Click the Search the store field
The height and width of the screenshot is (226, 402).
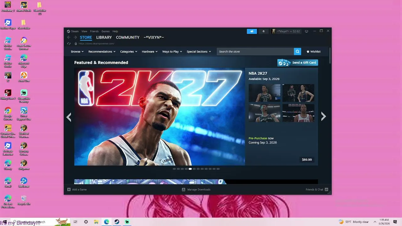pyautogui.click(x=255, y=51)
